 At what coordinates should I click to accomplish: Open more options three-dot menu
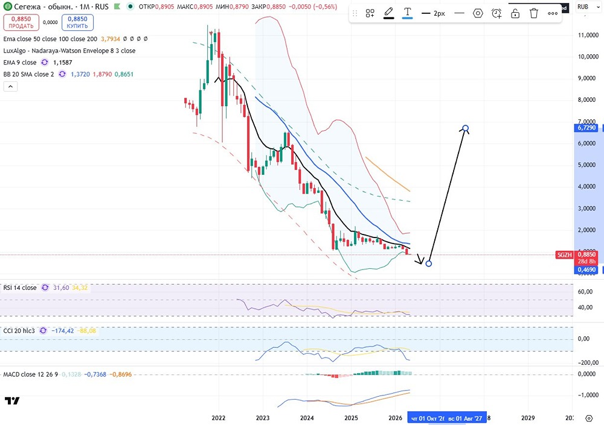click(x=553, y=13)
